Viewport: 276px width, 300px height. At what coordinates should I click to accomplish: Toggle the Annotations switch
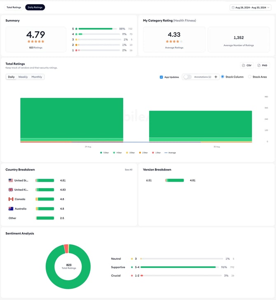coord(187,77)
